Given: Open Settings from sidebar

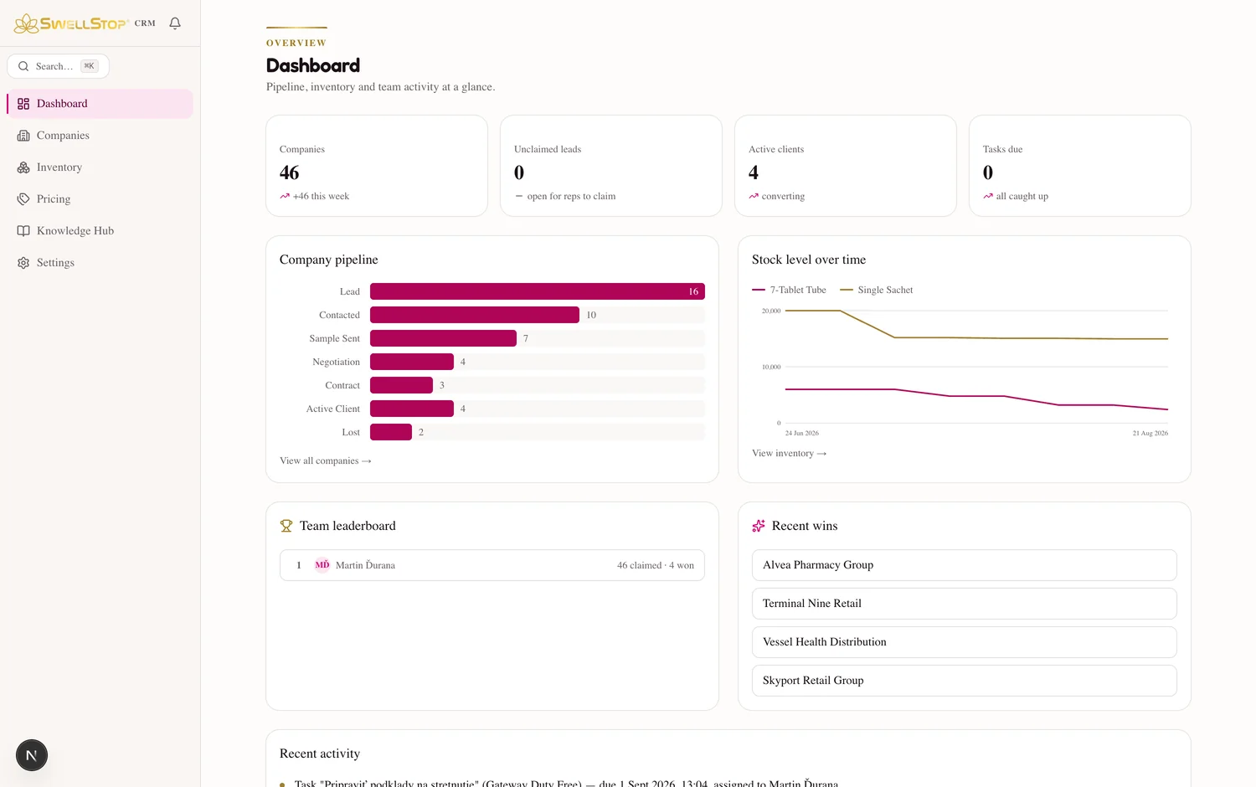Looking at the screenshot, I should [100, 263].
